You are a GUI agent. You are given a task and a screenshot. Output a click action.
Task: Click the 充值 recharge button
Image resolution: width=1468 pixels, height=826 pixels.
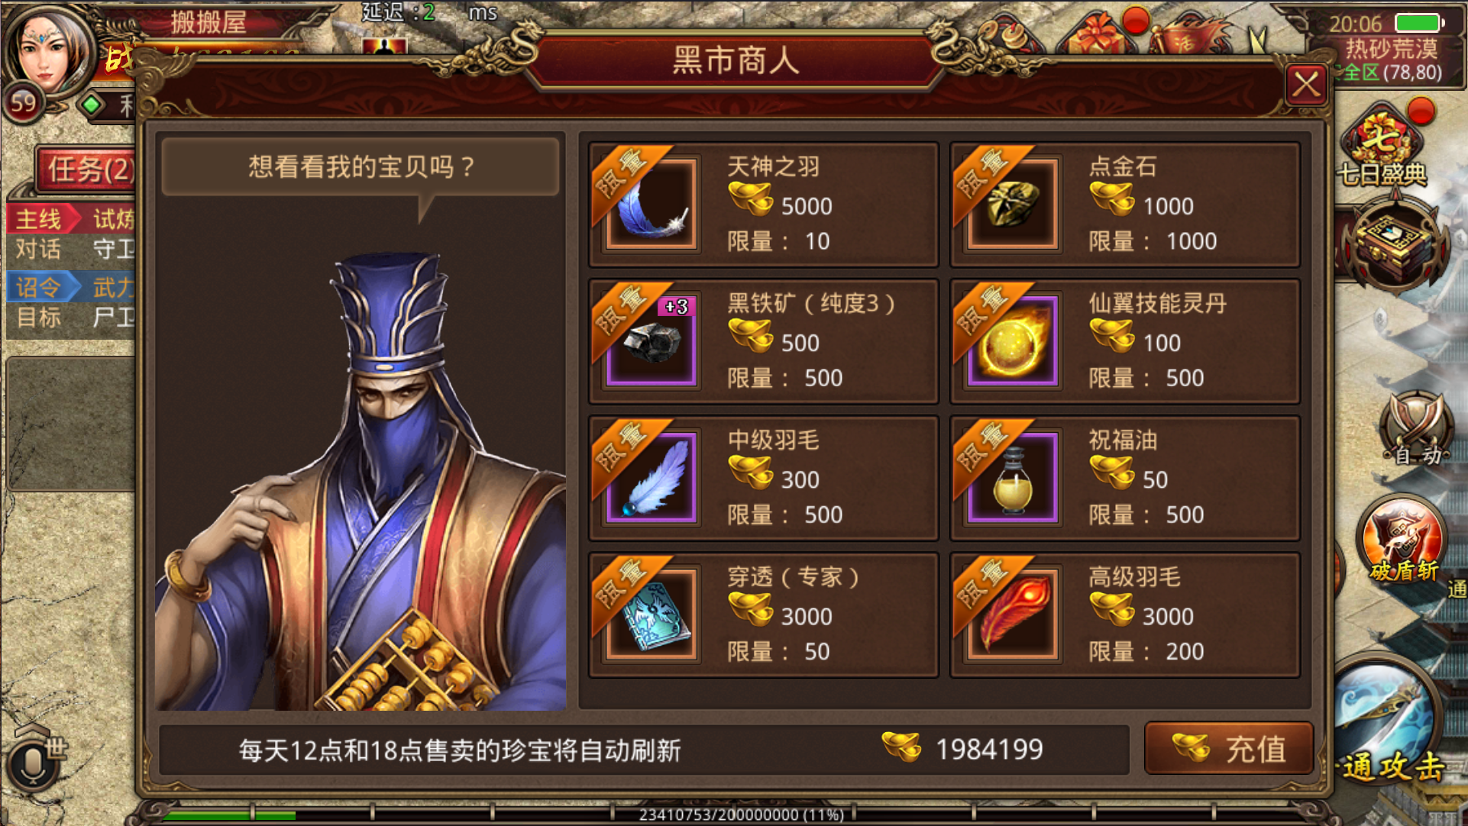1229,748
